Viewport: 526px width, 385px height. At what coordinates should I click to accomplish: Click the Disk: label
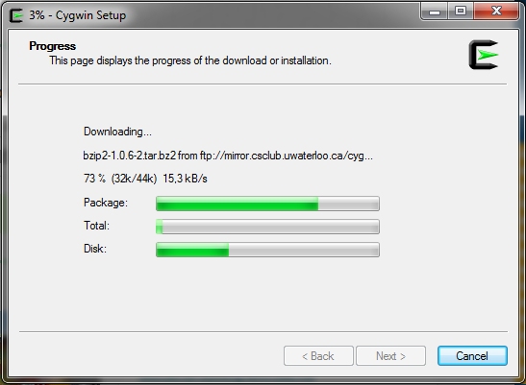(x=95, y=249)
